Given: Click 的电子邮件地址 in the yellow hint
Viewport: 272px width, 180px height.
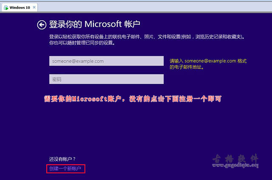Looking at the screenshot, I should [186, 67].
